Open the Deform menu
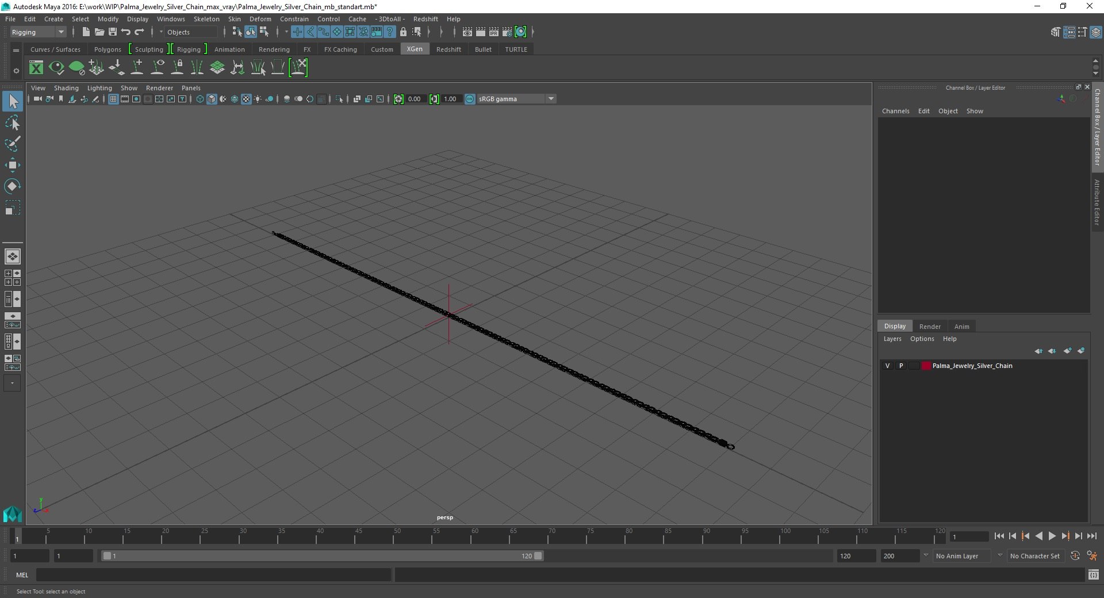1104x598 pixels. 260,19
